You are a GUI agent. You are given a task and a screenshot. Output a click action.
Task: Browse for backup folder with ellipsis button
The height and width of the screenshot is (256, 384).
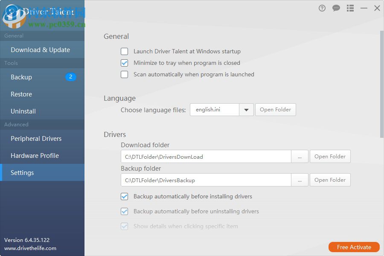[300, 180]
